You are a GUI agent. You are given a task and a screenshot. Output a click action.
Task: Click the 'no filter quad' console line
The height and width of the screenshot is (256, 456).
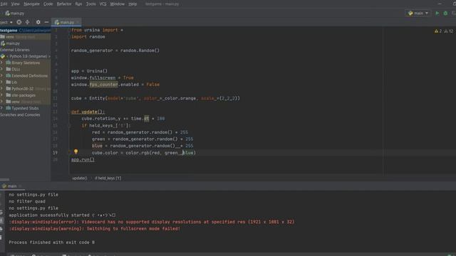pyautogui.click(x=27, y=201)
